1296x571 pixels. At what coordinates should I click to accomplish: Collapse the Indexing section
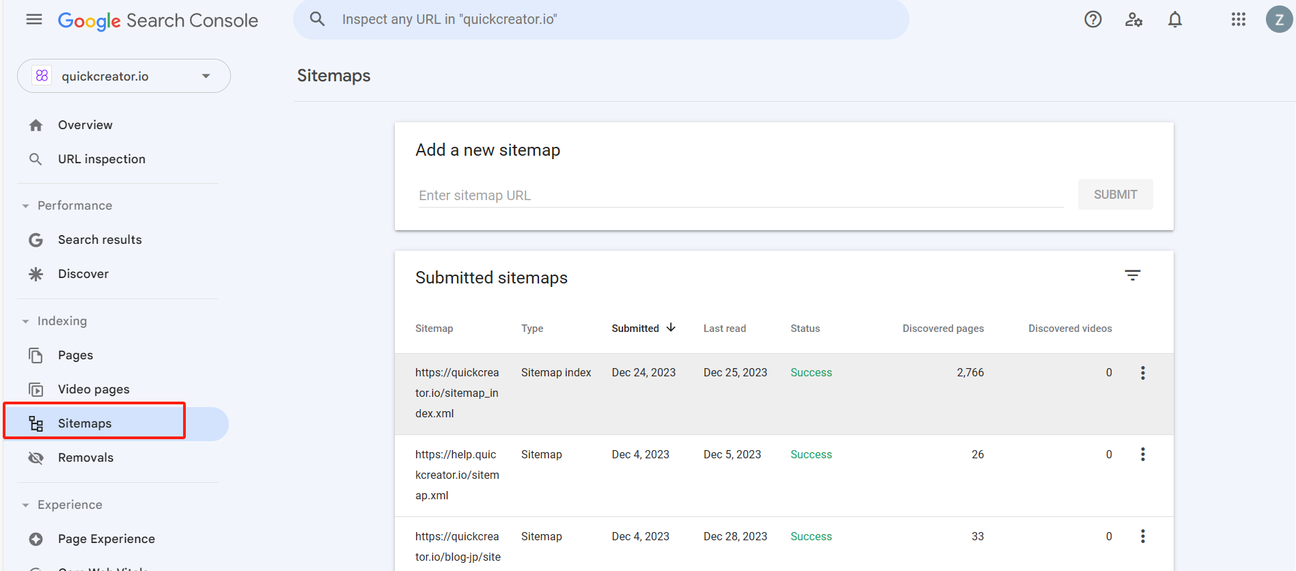[26, 321]
